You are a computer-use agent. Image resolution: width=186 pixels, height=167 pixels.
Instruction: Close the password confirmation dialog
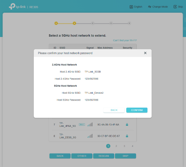145,53
